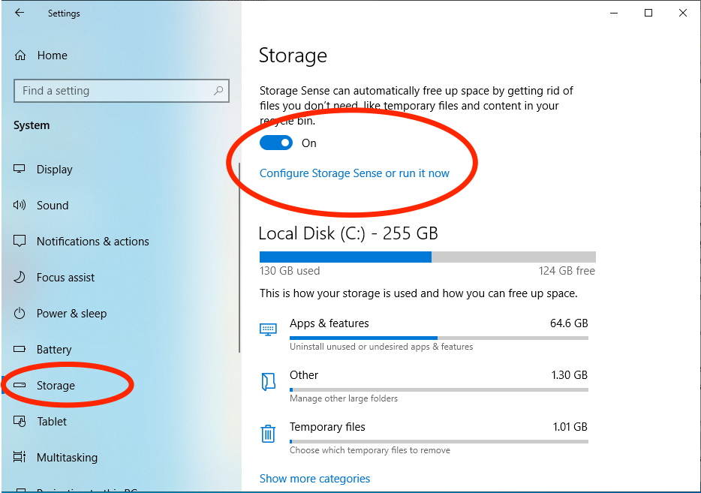Click the Temporary files trash icon
Screen dimensions: 701x493
(x=268, y=434)
